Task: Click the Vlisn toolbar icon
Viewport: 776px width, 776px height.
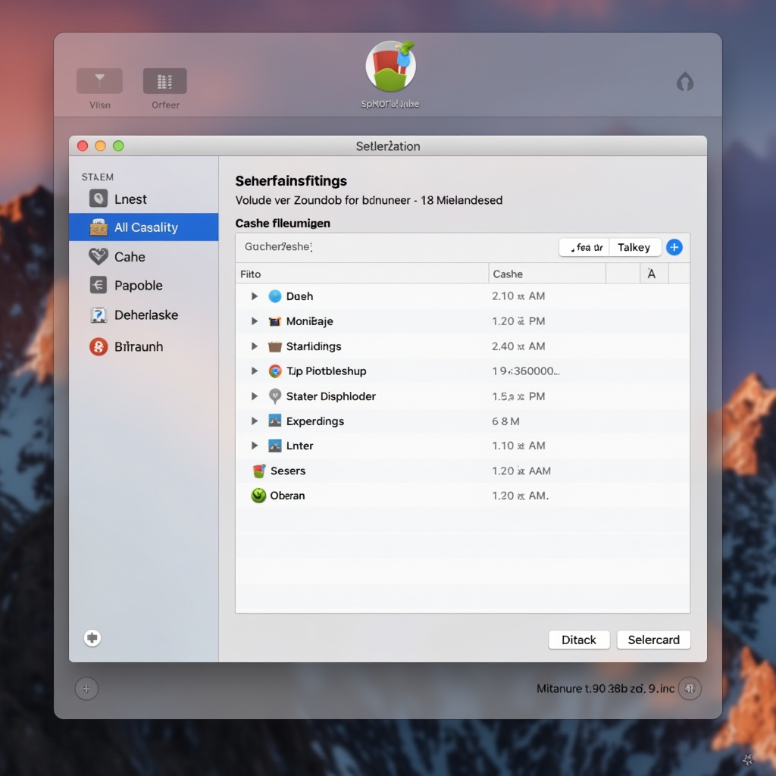Action: point(99,81)
